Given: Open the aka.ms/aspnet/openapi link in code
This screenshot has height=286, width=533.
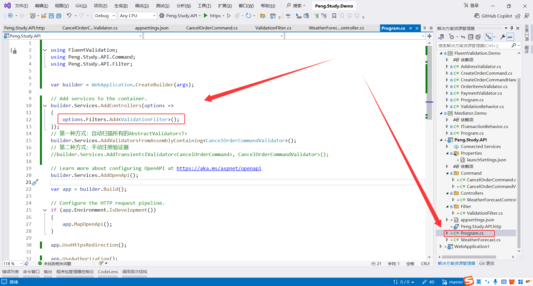Looking at the screenshot, I should (219, 168).
